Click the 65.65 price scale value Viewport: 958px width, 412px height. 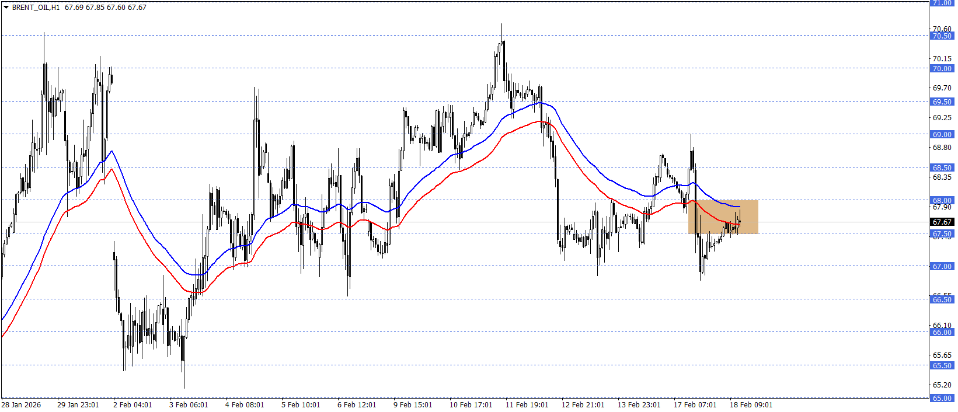click(x=942, y=355)
